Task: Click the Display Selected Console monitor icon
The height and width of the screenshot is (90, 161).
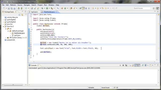Action: point(145,65)
